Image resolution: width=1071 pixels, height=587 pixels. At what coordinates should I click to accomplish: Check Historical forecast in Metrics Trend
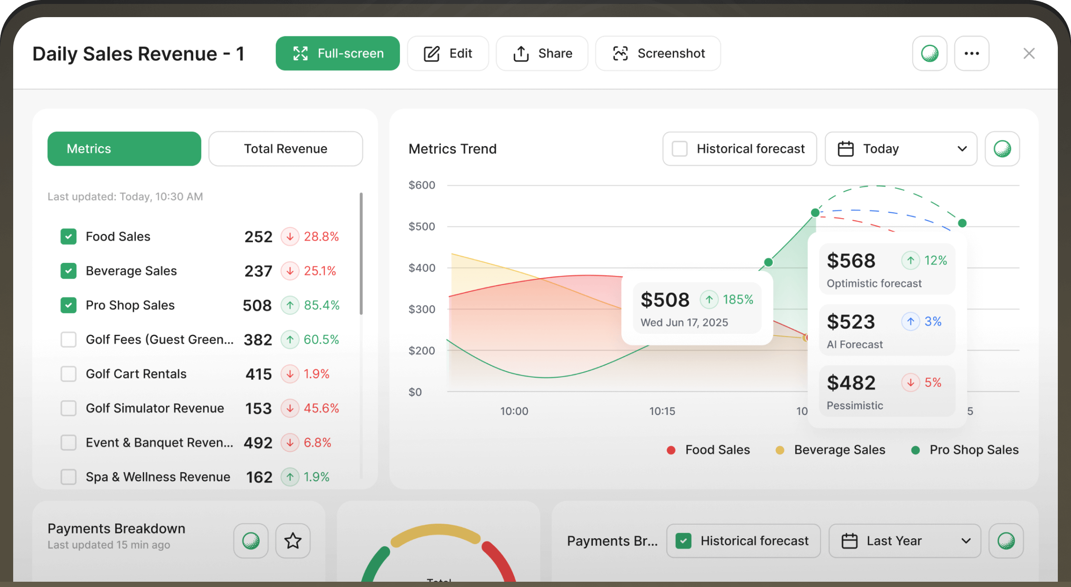pos(680,149)
